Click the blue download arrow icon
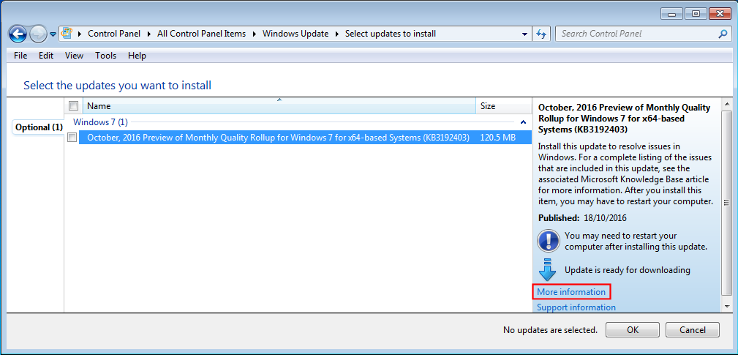738x355 pixels. pos(548,269)
